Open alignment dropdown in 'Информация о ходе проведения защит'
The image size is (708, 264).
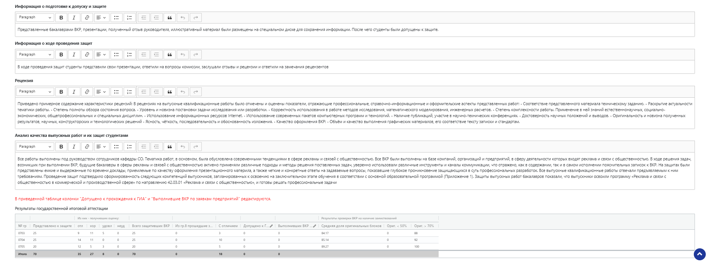[x=101, y=54]
